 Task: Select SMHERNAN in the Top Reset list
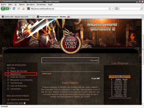click(118, 96)
